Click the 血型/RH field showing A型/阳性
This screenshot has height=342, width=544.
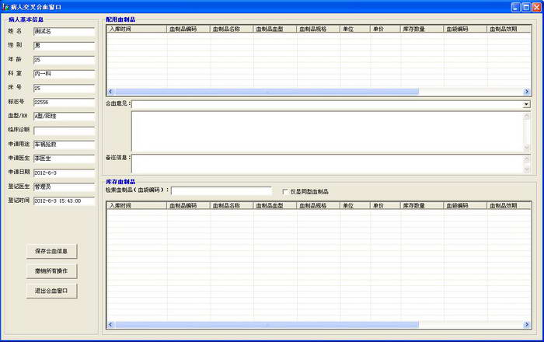(x=65, y=116)
